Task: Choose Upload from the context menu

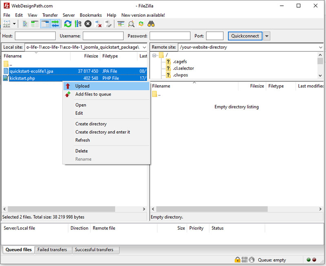Action: click(x=106, y=86)
